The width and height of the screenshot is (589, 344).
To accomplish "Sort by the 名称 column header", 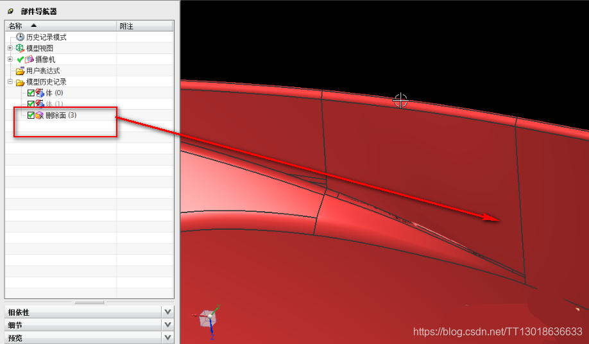I will 61,26.
